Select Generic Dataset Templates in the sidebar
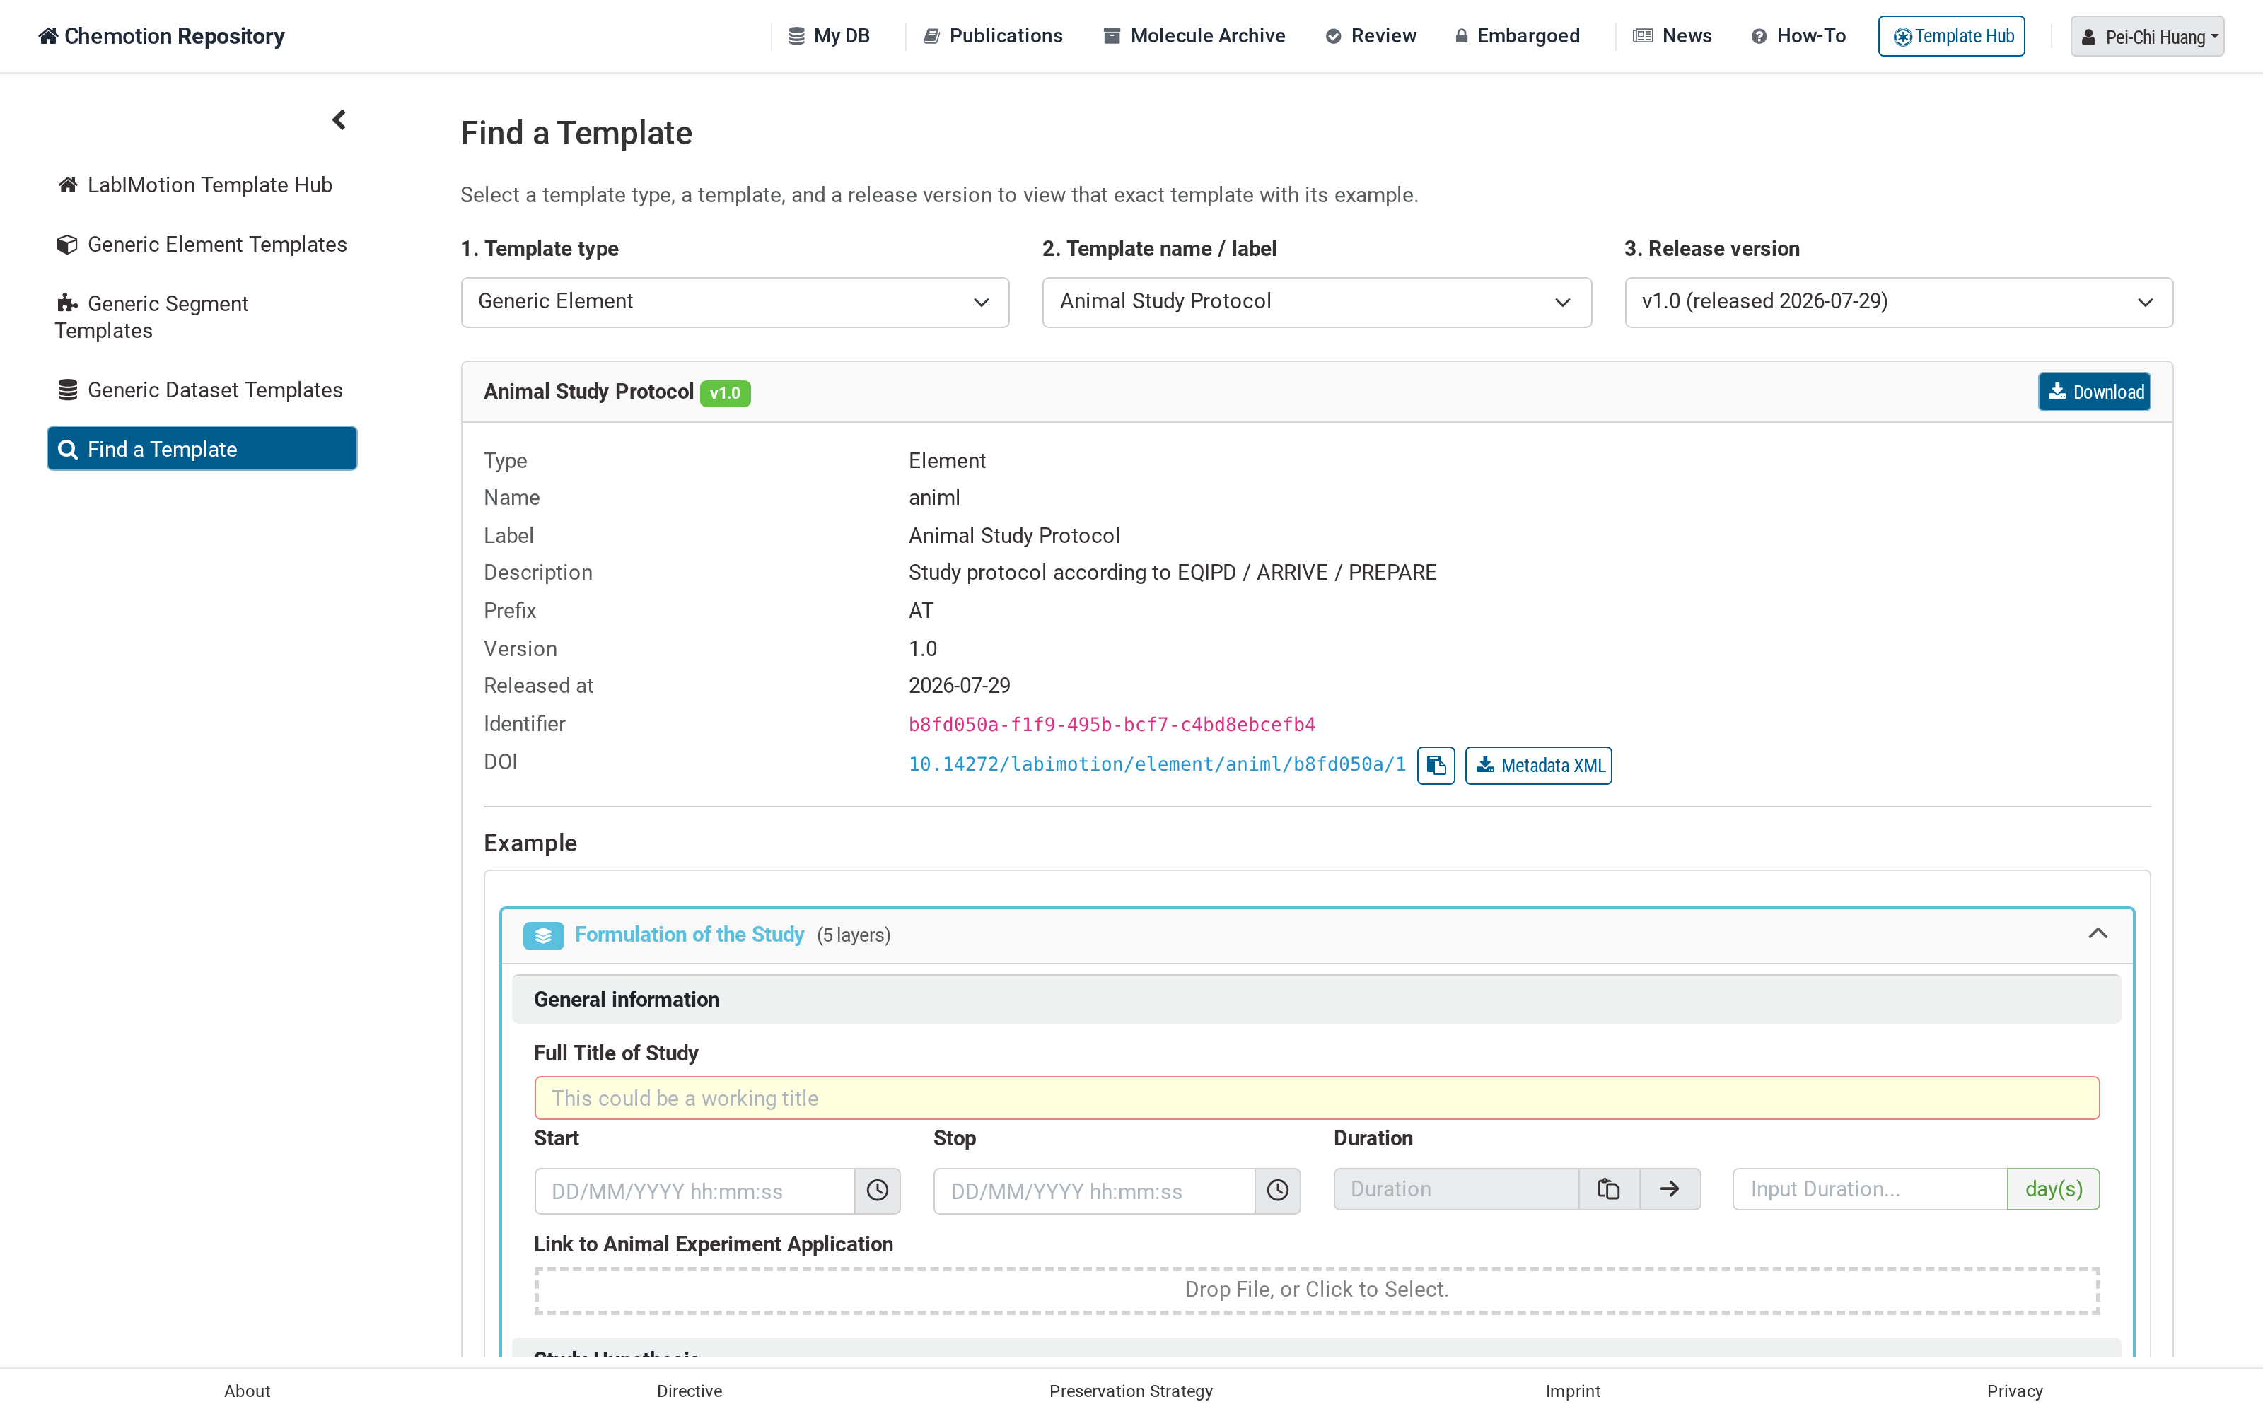The width and height of the screenshot is (2263, 1414). 202,390
